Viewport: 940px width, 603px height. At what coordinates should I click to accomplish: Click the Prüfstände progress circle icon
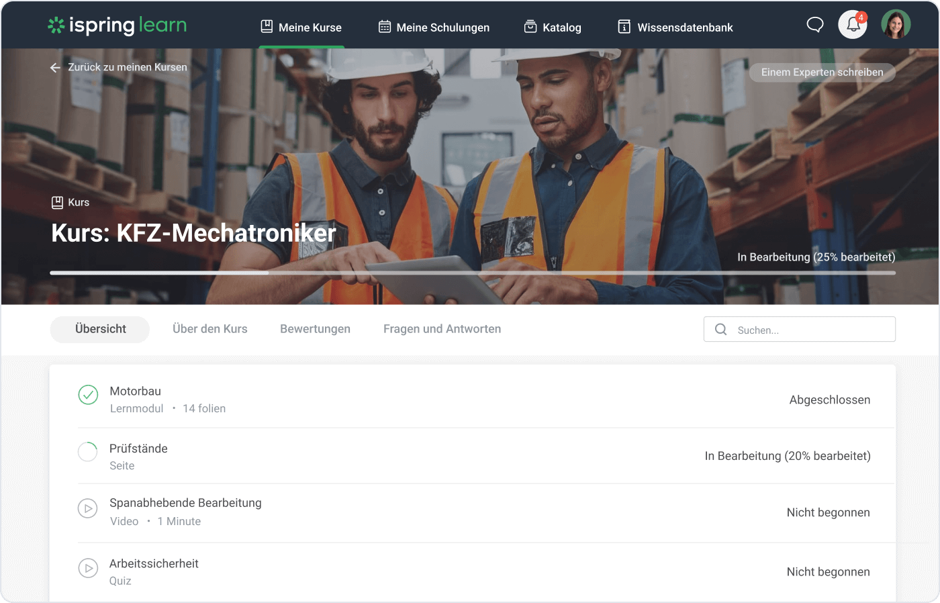(x=88, y=452)
